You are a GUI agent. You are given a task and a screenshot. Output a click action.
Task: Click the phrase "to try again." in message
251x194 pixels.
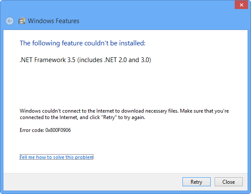[x=131, y=117]
